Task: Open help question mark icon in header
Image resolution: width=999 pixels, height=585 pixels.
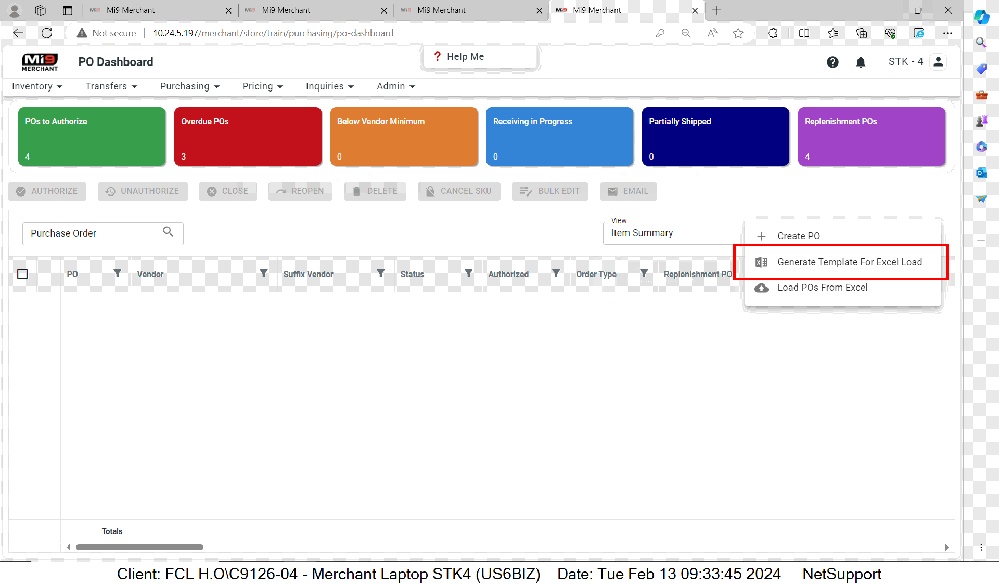Action: click(x=832, y=62)
